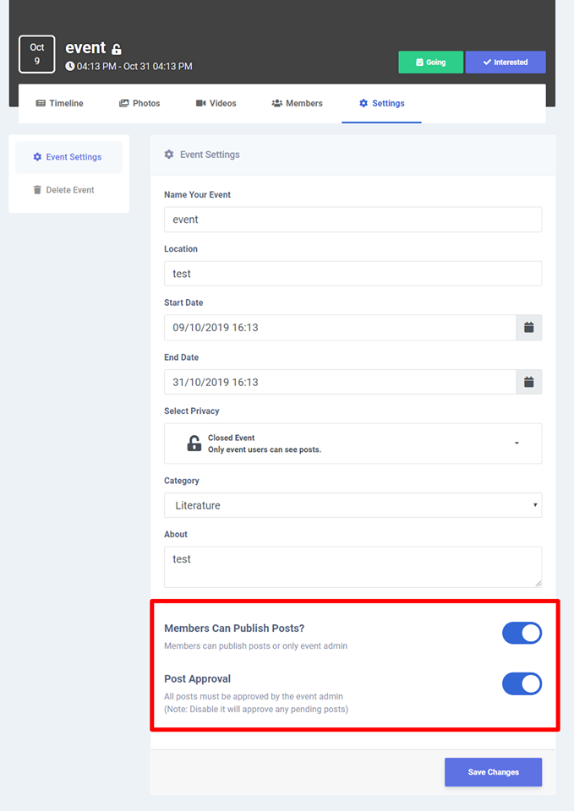Click the clock icon next to event time
This screenshot has height=811, width=574.
coord(70,66)
